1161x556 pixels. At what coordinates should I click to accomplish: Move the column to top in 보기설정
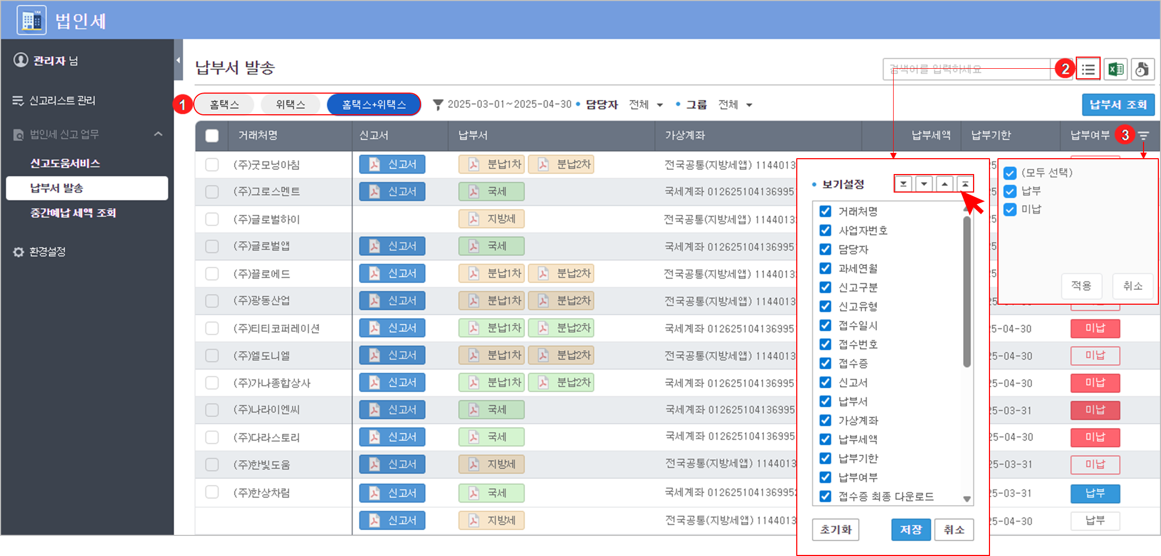coord(965,184)
